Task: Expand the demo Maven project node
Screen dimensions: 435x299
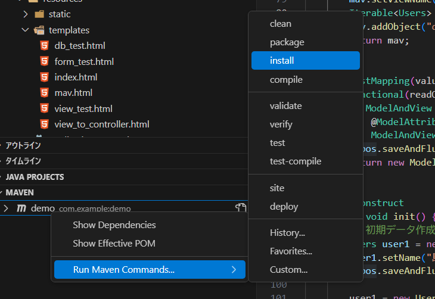Action: (x=6, y=208)
